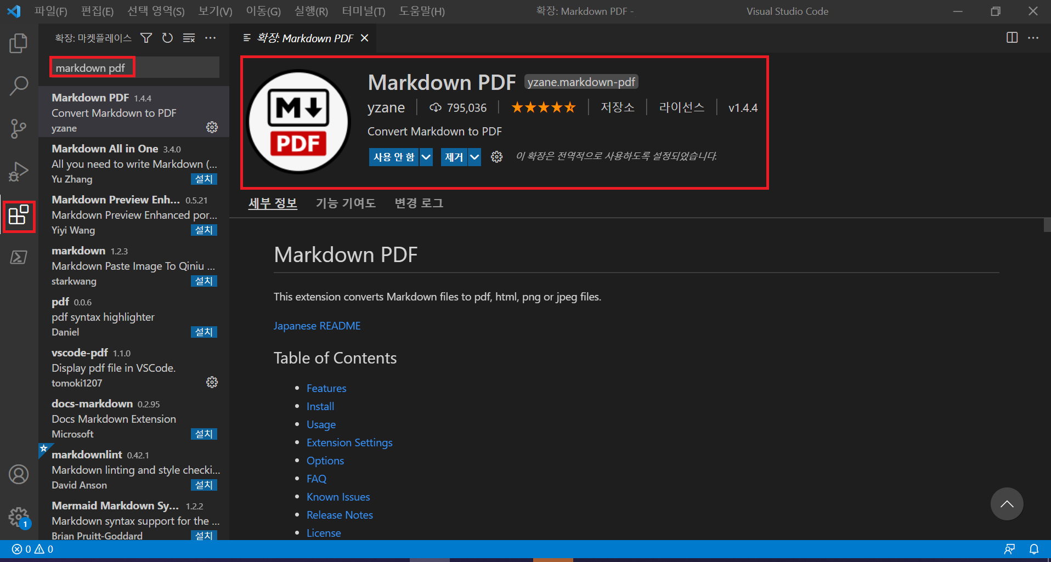This screenshot has height=562, width=1051.
Task: Open the 실행(R) menu
Action: pos(311,11)
